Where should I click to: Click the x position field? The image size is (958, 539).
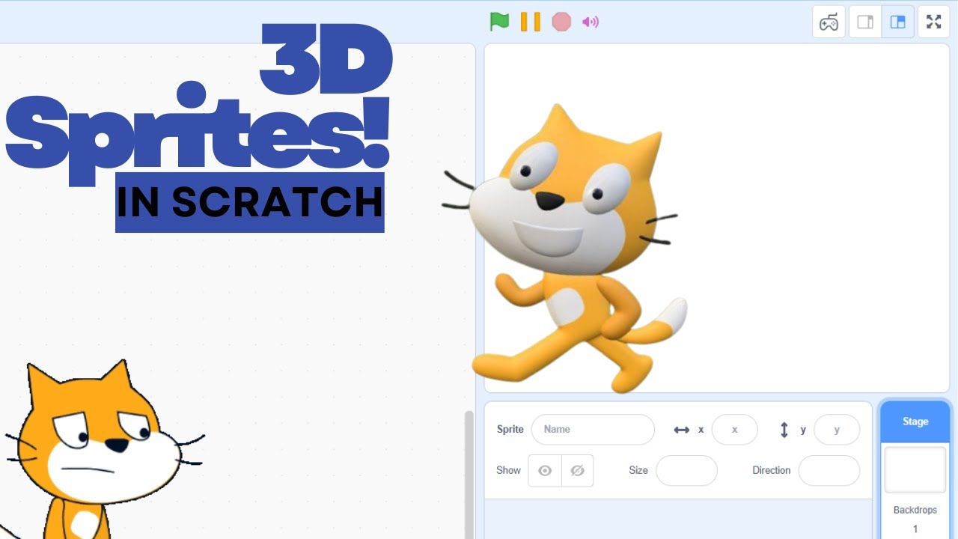coord(734,430)
